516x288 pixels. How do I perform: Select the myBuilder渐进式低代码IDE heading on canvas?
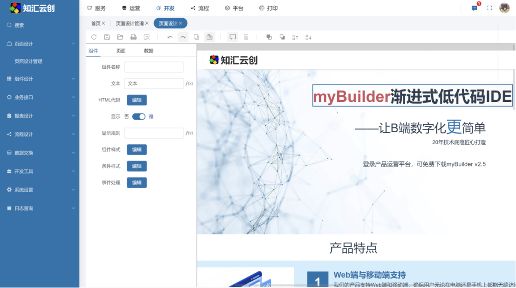[412, 96]
